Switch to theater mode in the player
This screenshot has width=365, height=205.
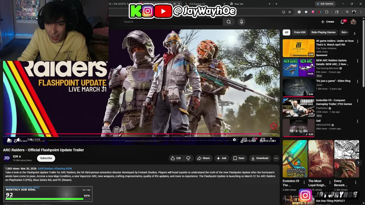(x=263, y=140)
